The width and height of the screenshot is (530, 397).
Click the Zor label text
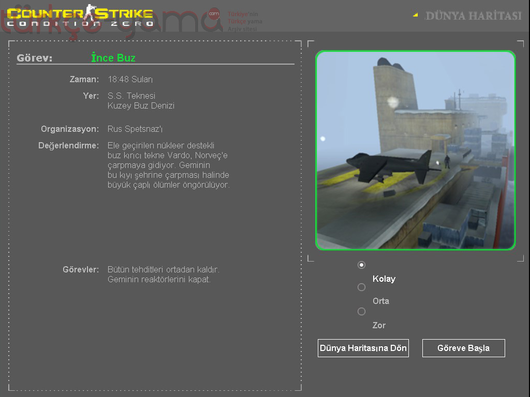(379, 326)
